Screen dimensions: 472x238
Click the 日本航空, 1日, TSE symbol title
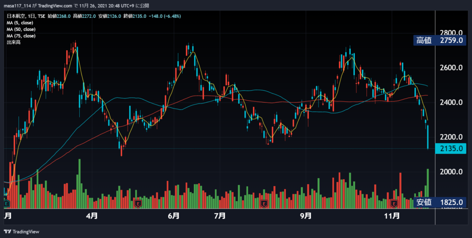point(26,16)
